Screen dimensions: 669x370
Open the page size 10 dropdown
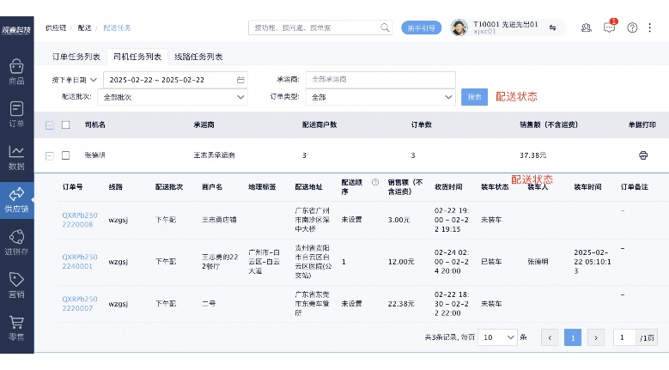click(x=497, y=337)
